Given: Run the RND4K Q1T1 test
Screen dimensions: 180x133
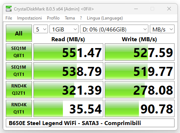Looking at the screenshot, I should tap(19, 108).
